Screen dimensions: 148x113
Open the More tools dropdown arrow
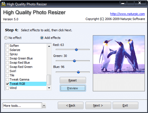(44, 105)
